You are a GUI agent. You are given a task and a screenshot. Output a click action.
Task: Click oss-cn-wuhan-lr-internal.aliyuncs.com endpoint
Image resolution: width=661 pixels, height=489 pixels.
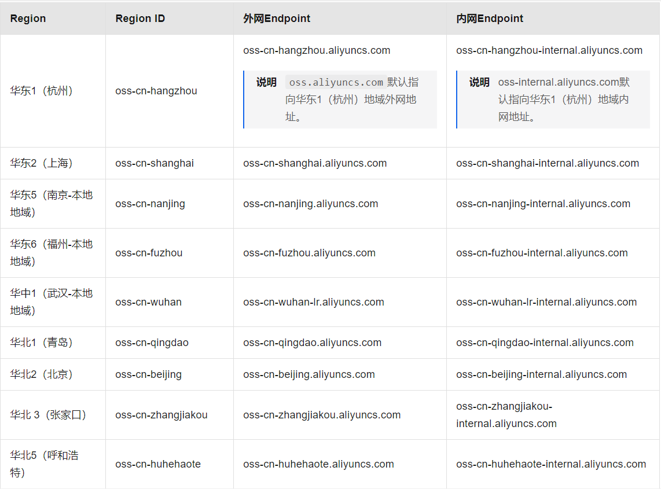coord(546,302)
